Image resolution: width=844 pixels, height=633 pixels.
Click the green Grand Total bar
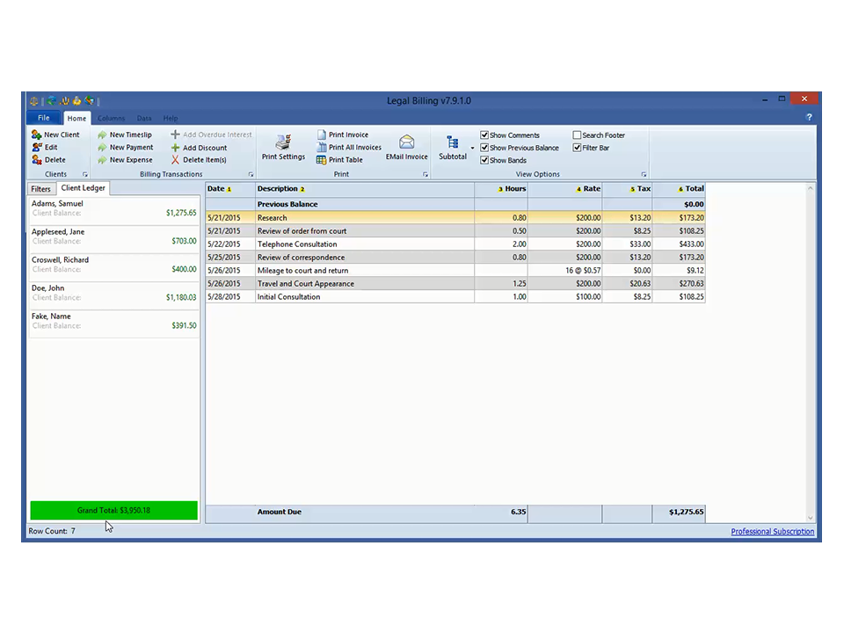pos(113,511)
